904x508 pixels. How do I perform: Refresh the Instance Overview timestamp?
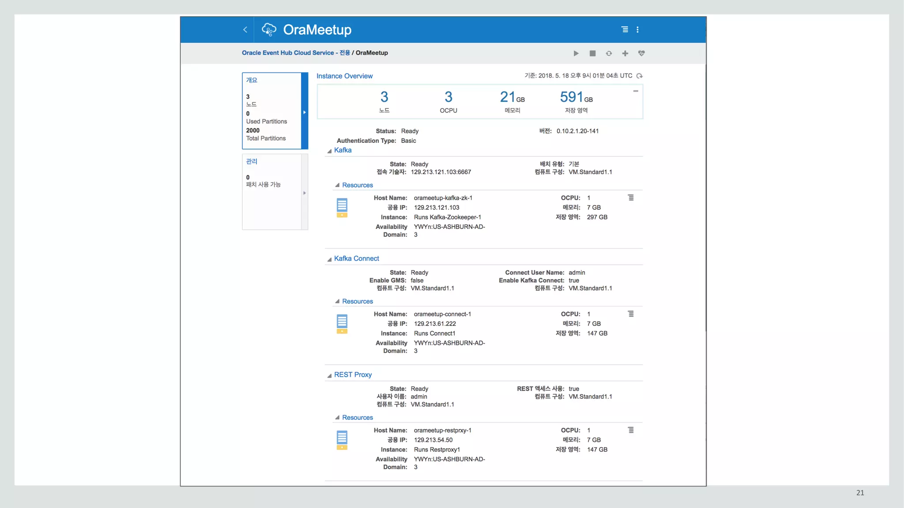640,76
